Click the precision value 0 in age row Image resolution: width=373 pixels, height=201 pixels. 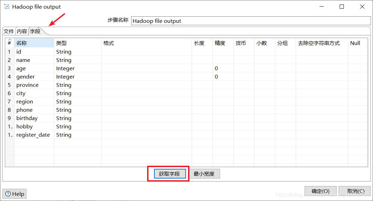[x=223, y=68]
